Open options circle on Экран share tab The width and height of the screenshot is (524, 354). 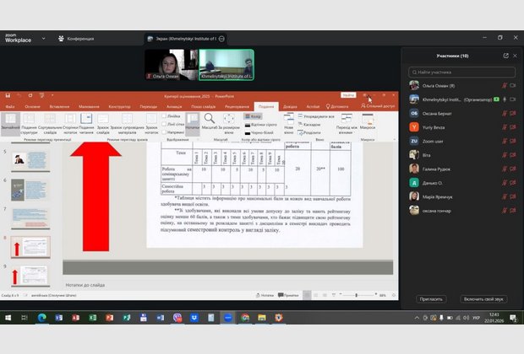click(x=221, y=39)
